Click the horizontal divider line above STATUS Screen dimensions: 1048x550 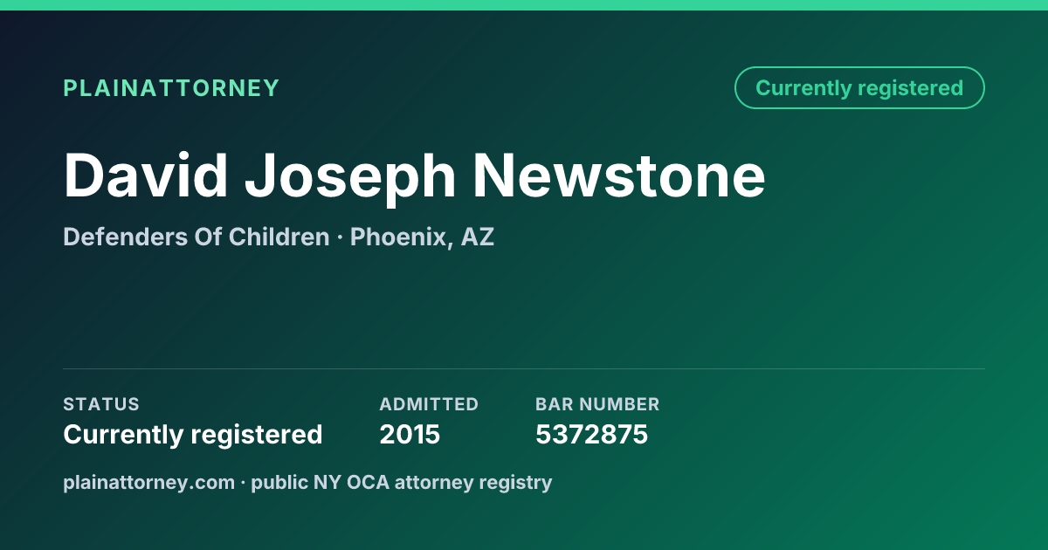pos(524,368)
